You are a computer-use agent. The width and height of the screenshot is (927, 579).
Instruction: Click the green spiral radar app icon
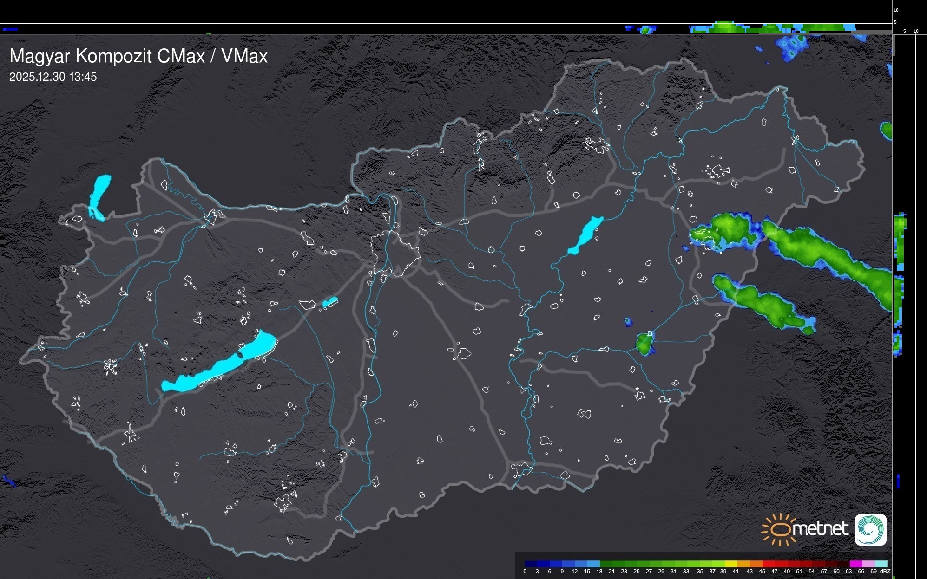(x=870, y=529)
